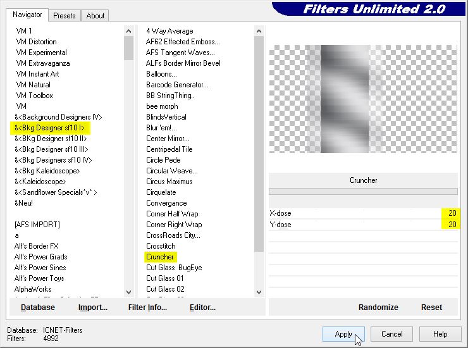The image size is (468, 348).
Task: Choose BB StringThing.. filter
Action: [170, 96]
